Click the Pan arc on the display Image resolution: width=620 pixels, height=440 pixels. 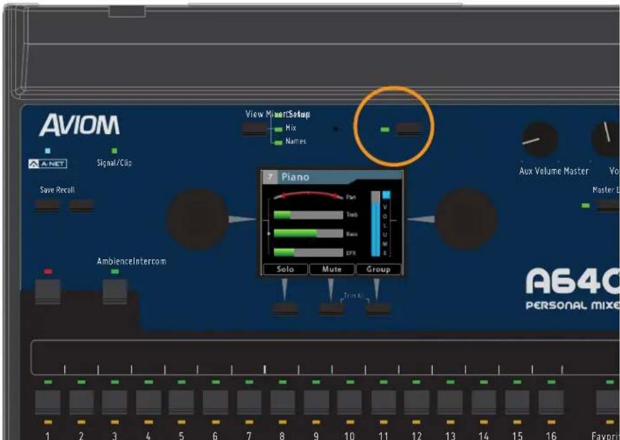[x=308, y=196]
